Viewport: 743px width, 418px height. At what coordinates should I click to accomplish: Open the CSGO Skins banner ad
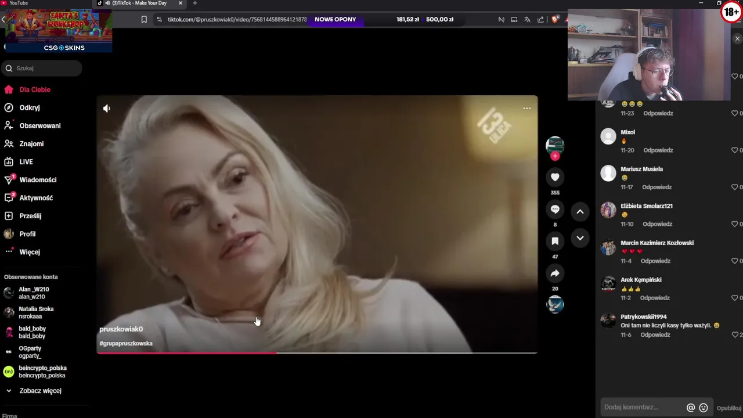pos(59,31)
